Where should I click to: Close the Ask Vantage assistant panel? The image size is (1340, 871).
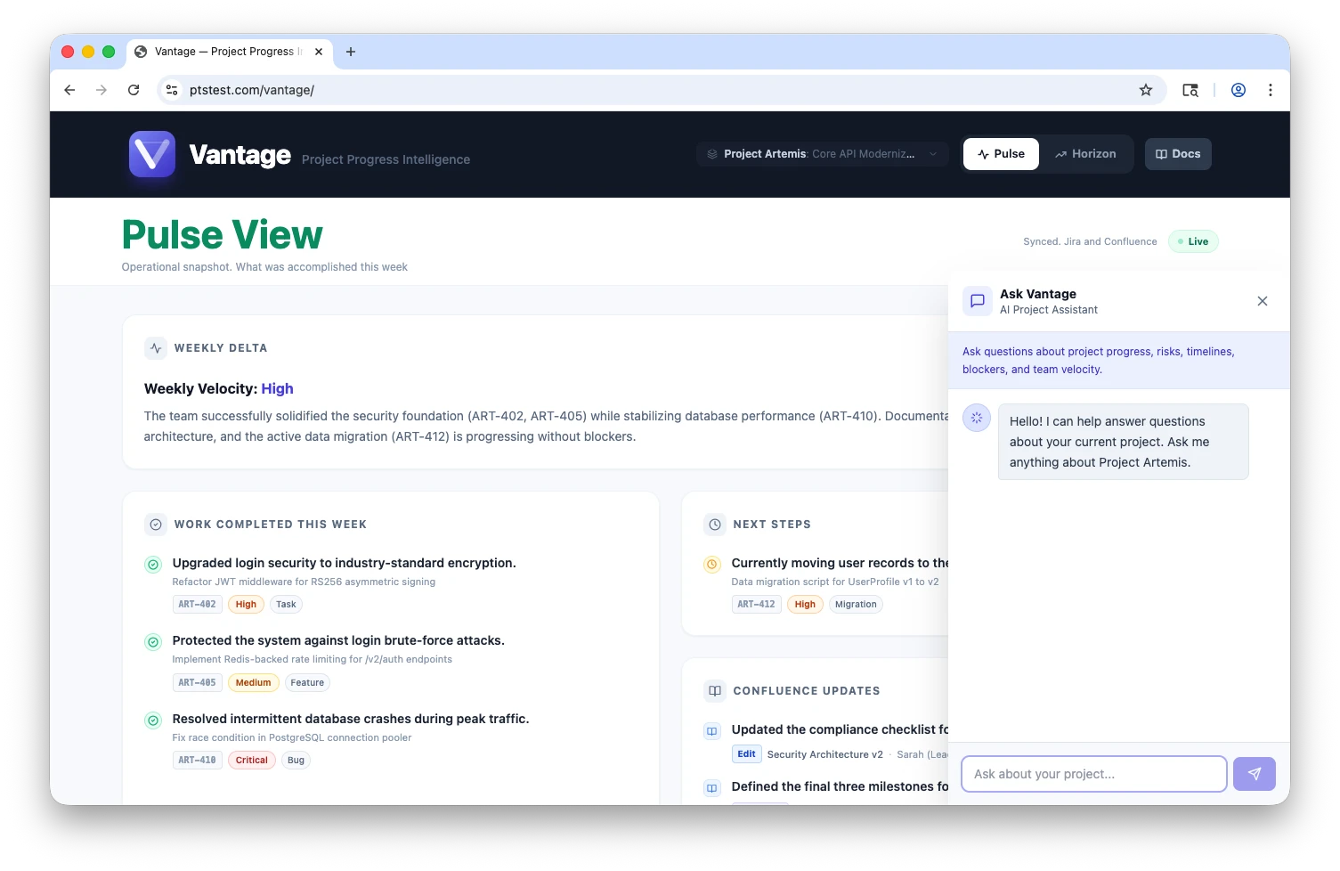[x=1262, y=301]
